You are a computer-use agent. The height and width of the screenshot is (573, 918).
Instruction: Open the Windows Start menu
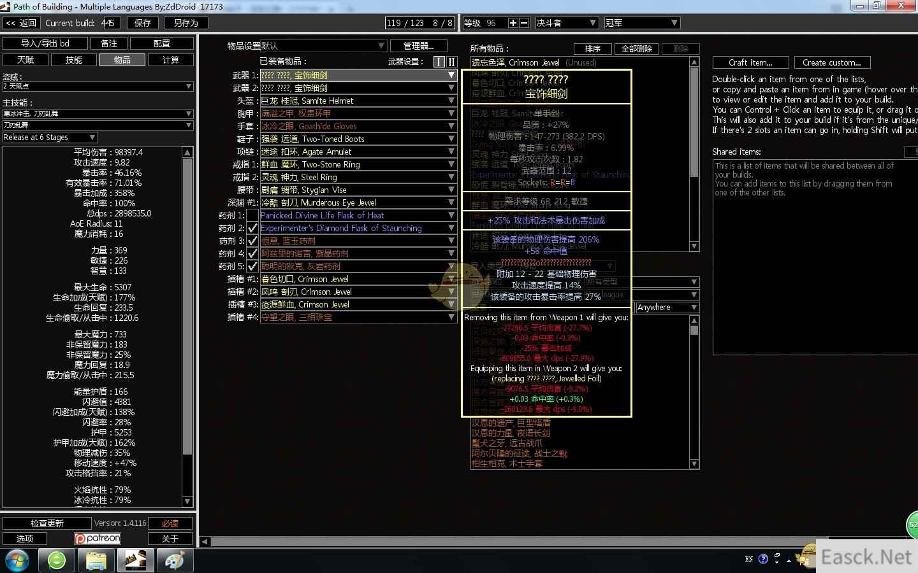point(17,560)
